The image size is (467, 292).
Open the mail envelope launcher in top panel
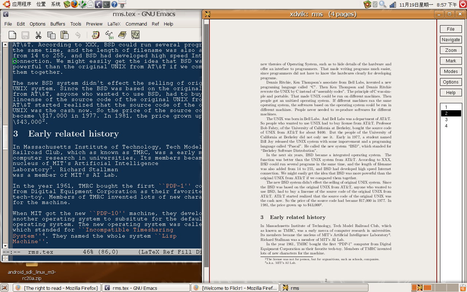(x=90, y=4)
